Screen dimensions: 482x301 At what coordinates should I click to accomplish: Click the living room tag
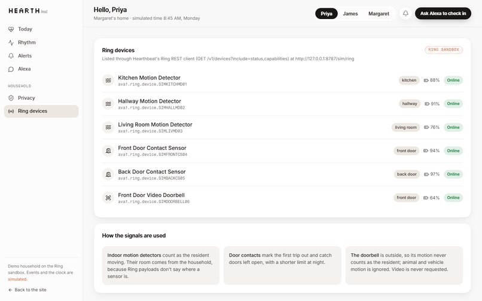(x=405, y=127)
